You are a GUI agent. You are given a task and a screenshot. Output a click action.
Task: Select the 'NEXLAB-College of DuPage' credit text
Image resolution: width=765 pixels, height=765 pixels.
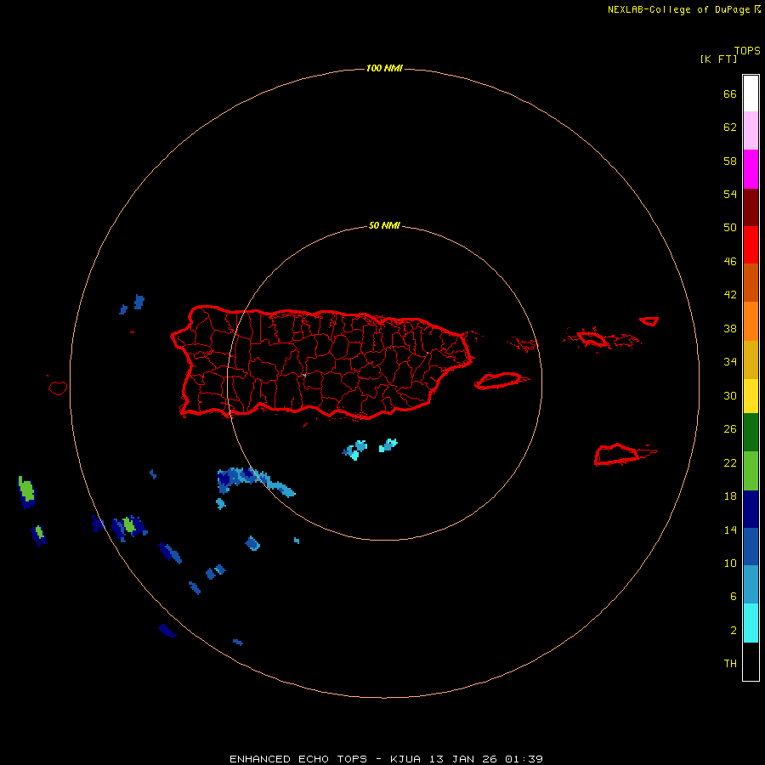click(678, 9)
